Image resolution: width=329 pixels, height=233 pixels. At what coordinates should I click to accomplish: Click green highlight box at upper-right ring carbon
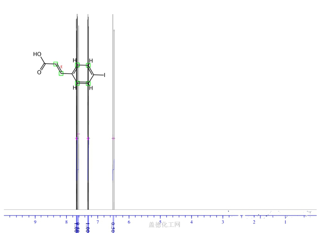tap(88, 65)
